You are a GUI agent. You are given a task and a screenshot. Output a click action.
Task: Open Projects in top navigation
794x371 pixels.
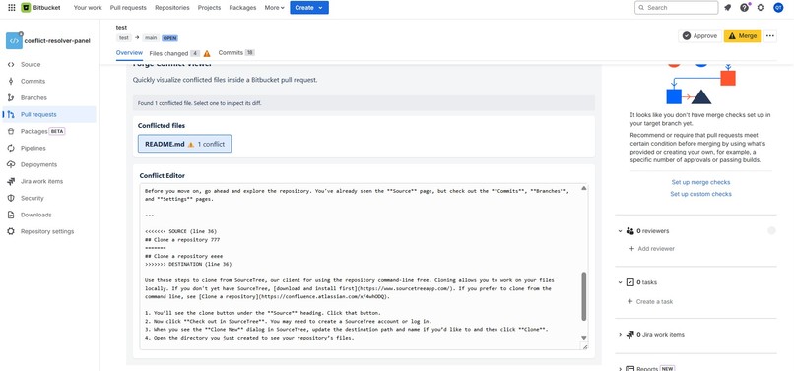point(209,8)
